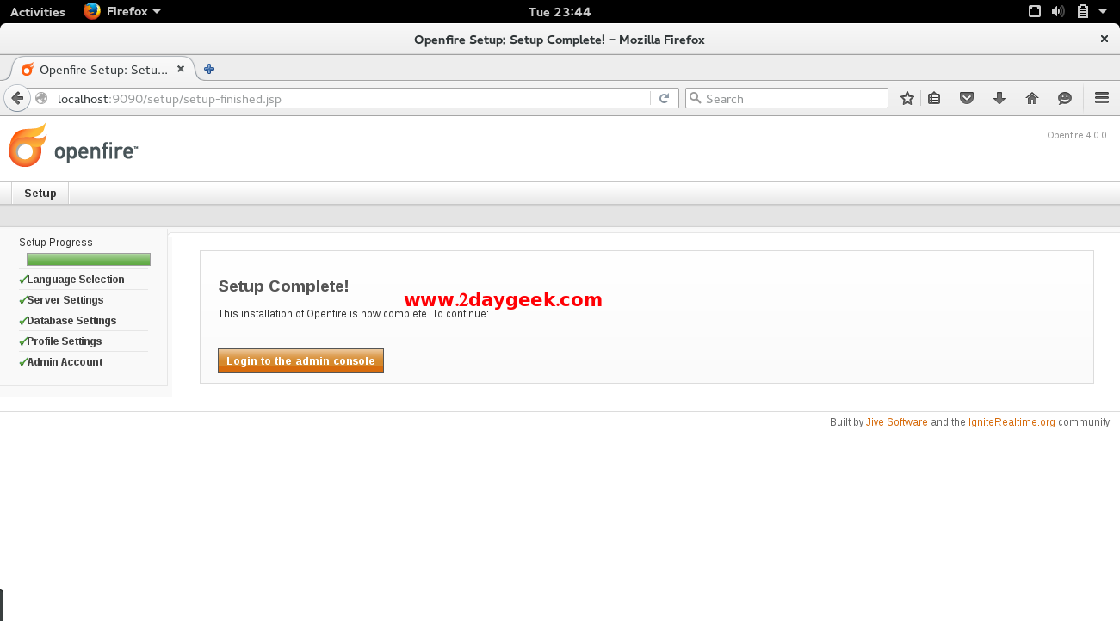Select the Profile Settings step
The height and width of the screenshot is (621, 1120).
pos(64,341)
